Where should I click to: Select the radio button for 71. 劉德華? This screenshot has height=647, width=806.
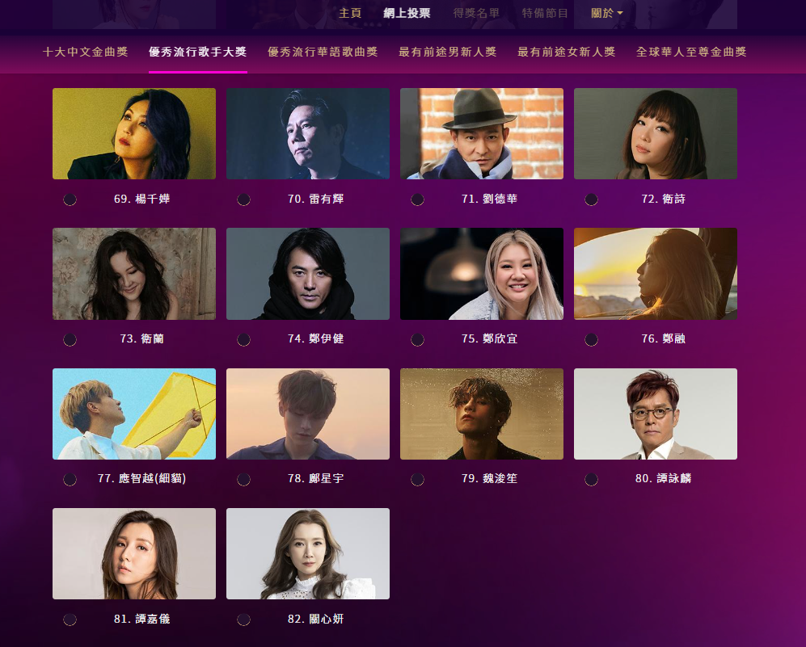pos(417,200)
